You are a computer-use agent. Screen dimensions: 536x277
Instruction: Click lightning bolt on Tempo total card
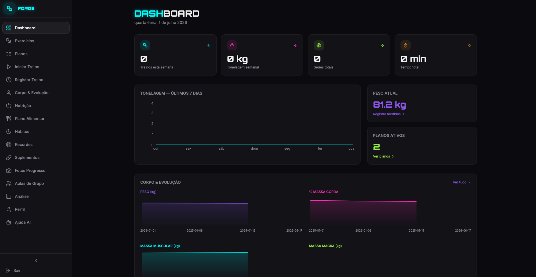coord(469,45)
